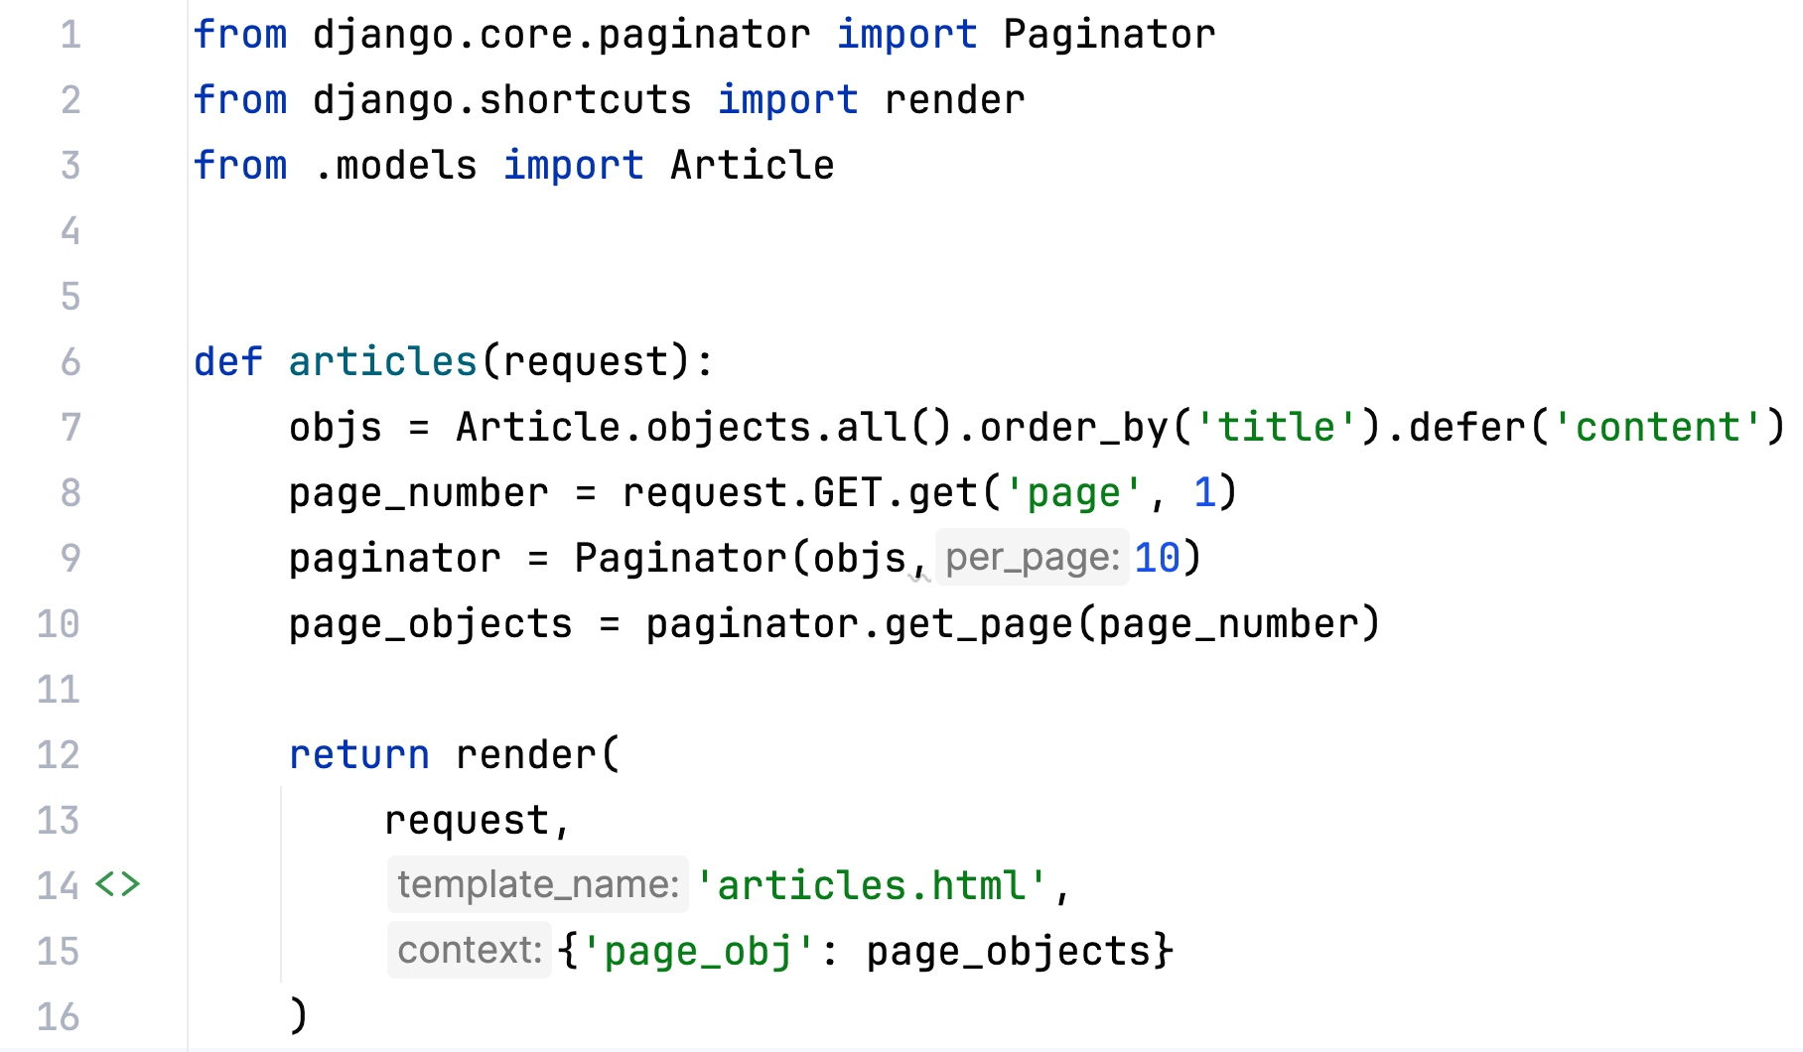Click the template_name inlay hint
Viewport: 1803px width, 1052px height.
coord(537,884)
